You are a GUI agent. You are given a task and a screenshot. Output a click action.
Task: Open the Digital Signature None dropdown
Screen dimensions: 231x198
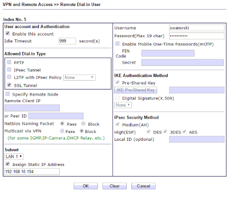pos(123,105)
